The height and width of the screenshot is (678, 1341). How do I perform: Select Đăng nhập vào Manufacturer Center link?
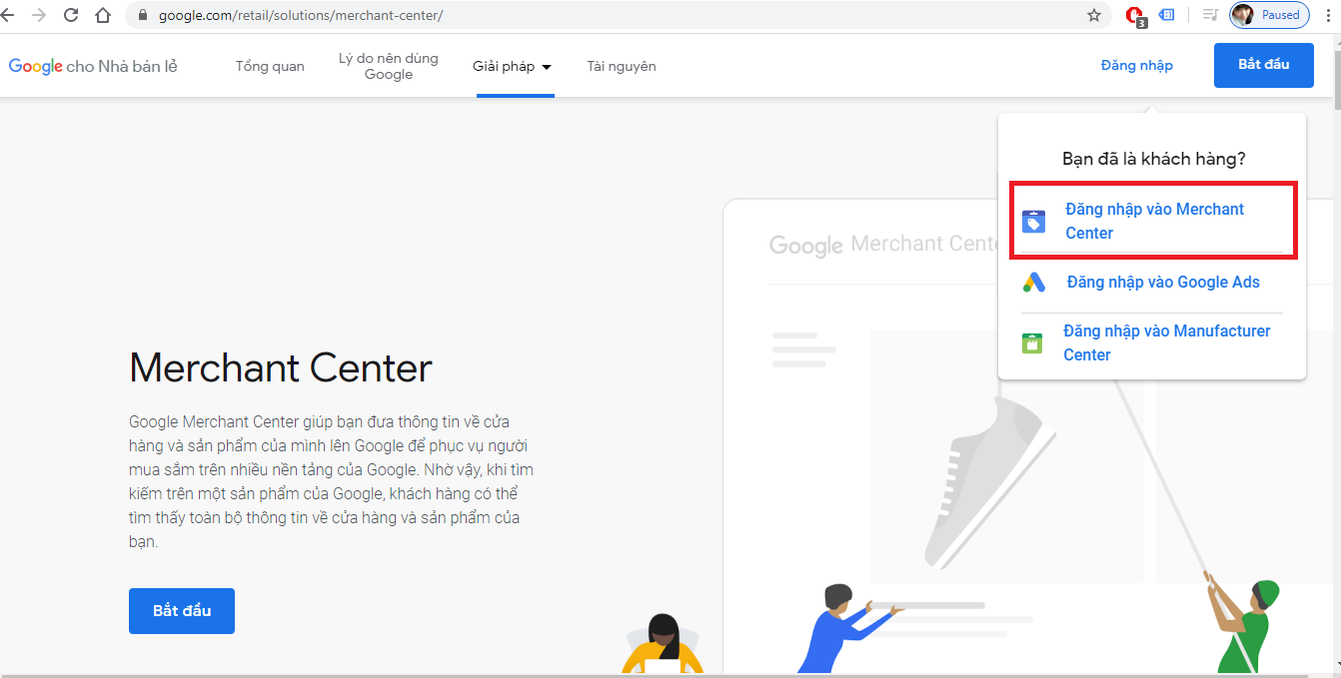(1167, 342)
